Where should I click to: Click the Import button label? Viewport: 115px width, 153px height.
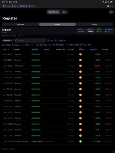pyautogui.click(x=8, y=45)
